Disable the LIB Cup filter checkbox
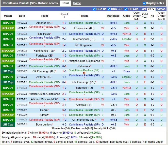The height and width of the screenshot is (145, 168). (126, 9)
